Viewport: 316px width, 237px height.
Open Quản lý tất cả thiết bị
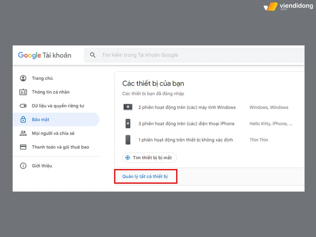click(x=146, y=177)
